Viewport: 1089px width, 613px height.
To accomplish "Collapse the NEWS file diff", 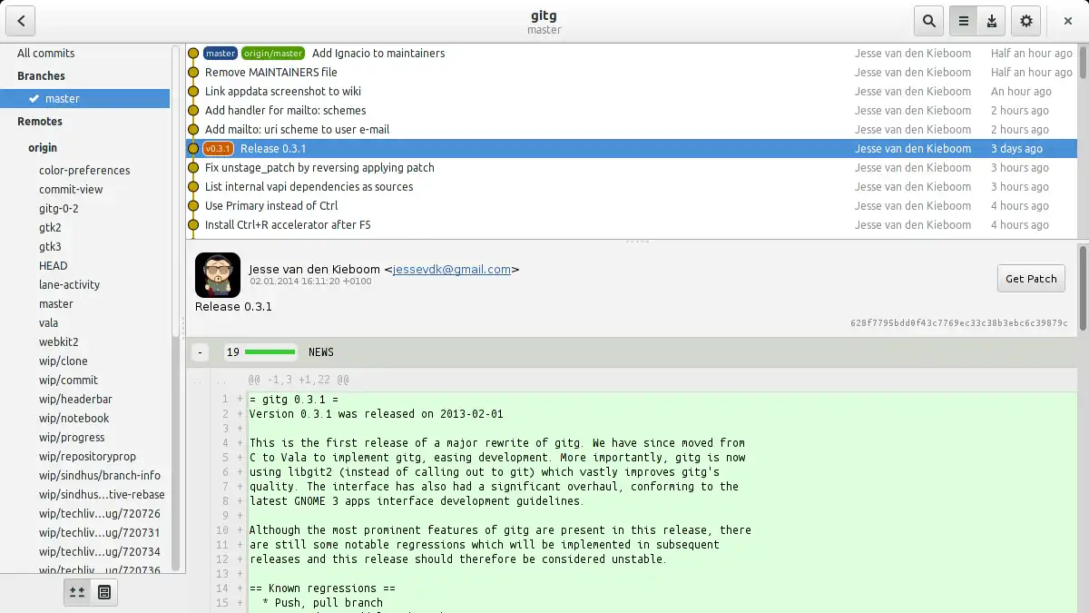I will (201, 352).
